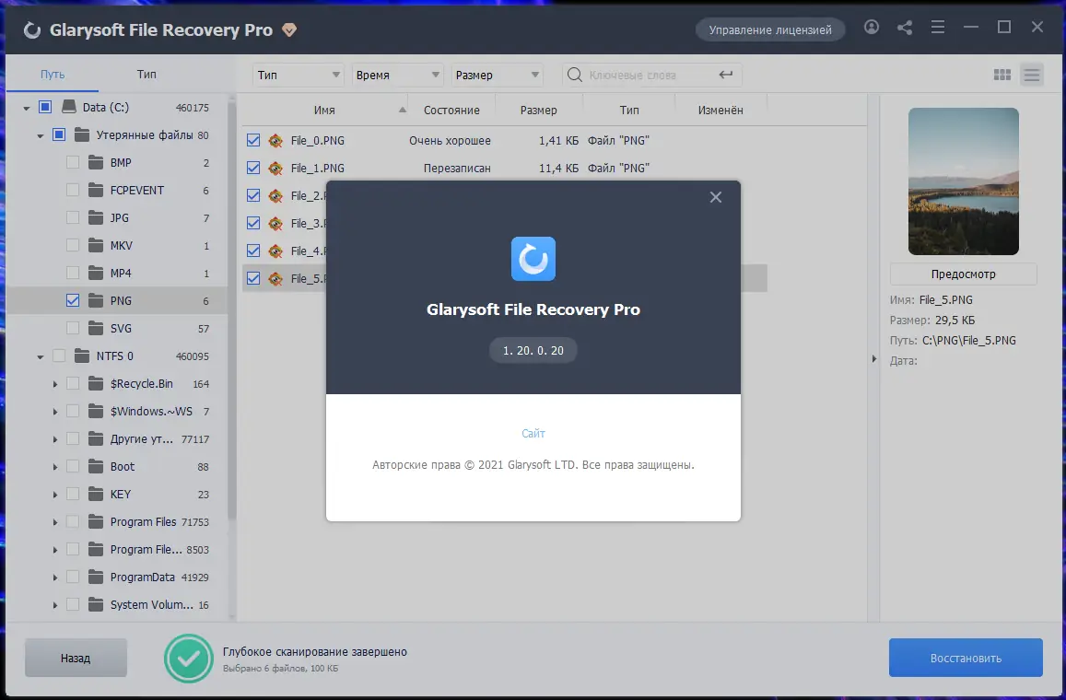The image size is (1066, 700).
Task: Click the MKV folder icon
Action: point(96,245)
